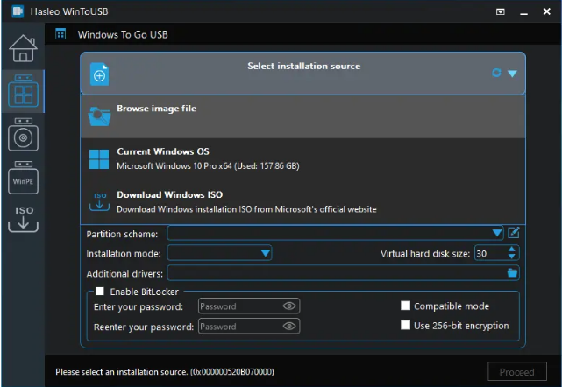Enable the BitLocker checkbox

coord(100,292)
